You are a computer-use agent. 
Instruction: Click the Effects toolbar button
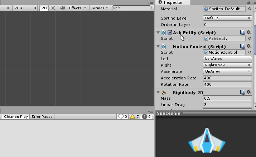tap(75, 8)
